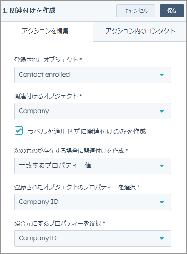Click the caret arrow in Company field
Image resolution: width=187 pixels, height=254 pixels.
(x=162, y=111)
